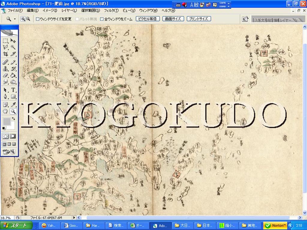Viewport: 307px width, 230px height.
Task: Open the イメージ(I) menu
Action: click(x=50, y=10)
